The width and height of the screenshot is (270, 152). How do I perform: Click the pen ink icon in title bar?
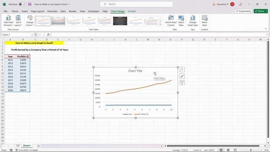tap(240, 4)
